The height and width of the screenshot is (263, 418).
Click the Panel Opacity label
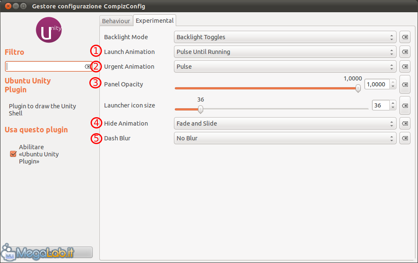click(123, 84)
